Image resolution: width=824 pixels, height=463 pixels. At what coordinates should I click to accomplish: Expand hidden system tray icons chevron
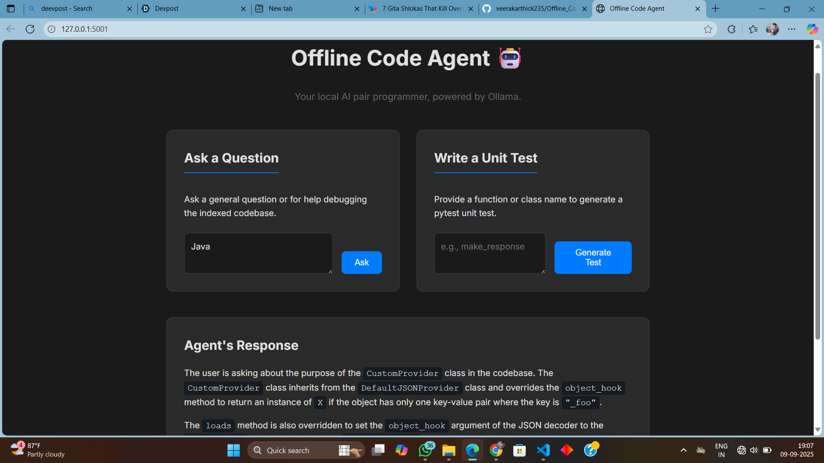[x=684, y=450]
